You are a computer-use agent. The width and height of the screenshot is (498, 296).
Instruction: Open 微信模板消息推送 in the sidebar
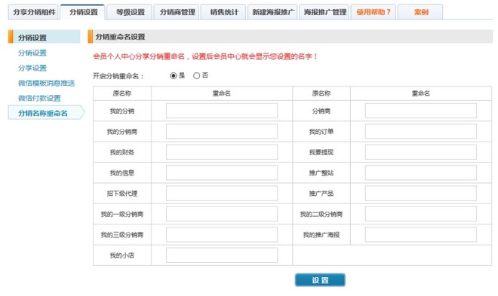[46, 83]
